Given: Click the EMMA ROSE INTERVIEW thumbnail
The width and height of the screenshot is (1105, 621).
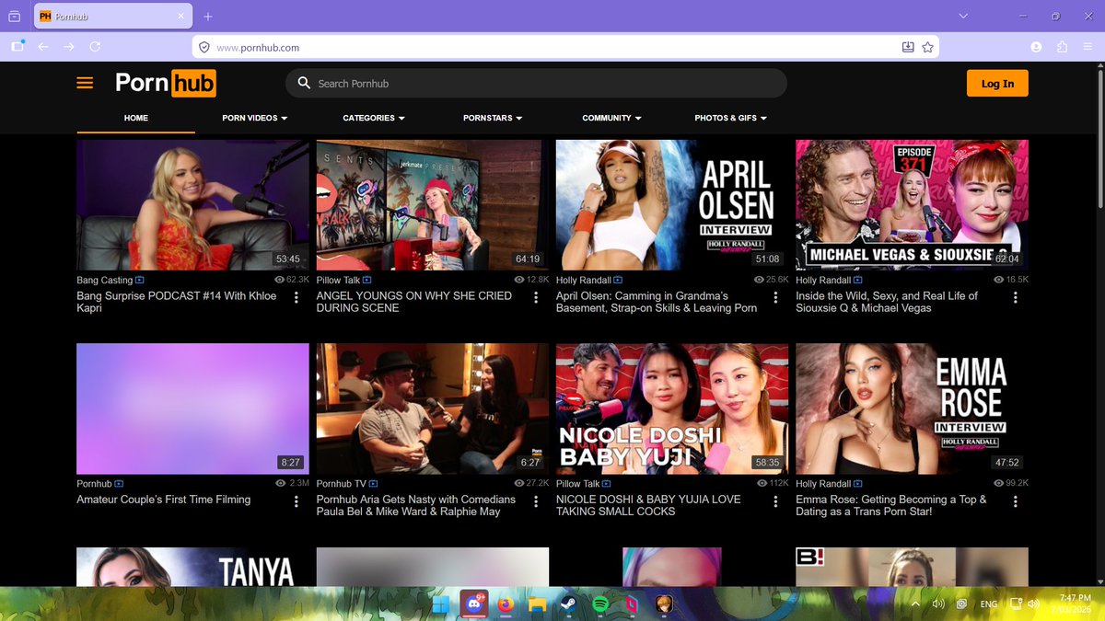Looking at the screenshot, I should pyautogui.click(x=912, y=408).
